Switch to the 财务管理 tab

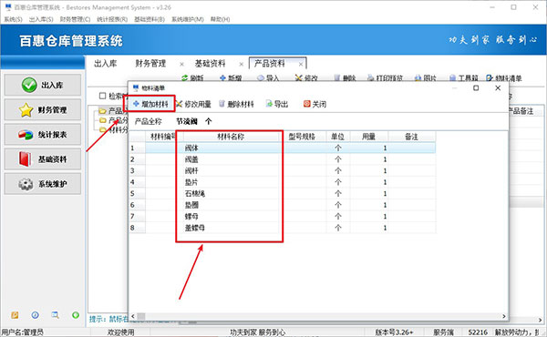tap(150, 64)
